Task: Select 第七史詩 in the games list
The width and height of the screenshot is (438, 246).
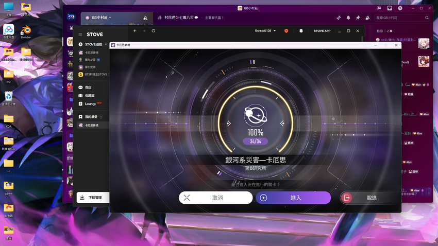Action: pos(90,67)
